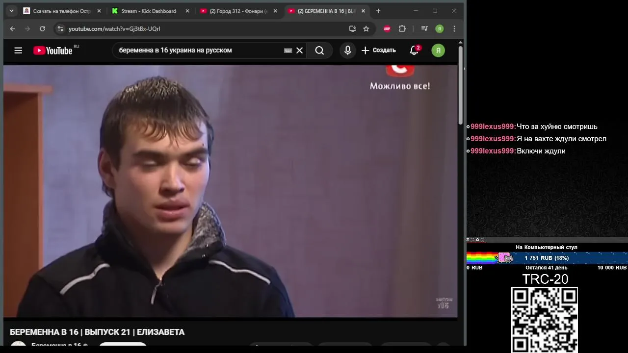Switch to the 'Город 312 - Фонари' tab

tap(239, 11)
